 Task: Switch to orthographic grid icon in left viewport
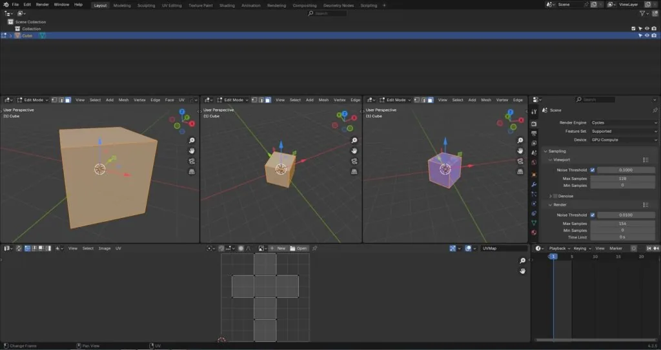[x=192, y=172]
